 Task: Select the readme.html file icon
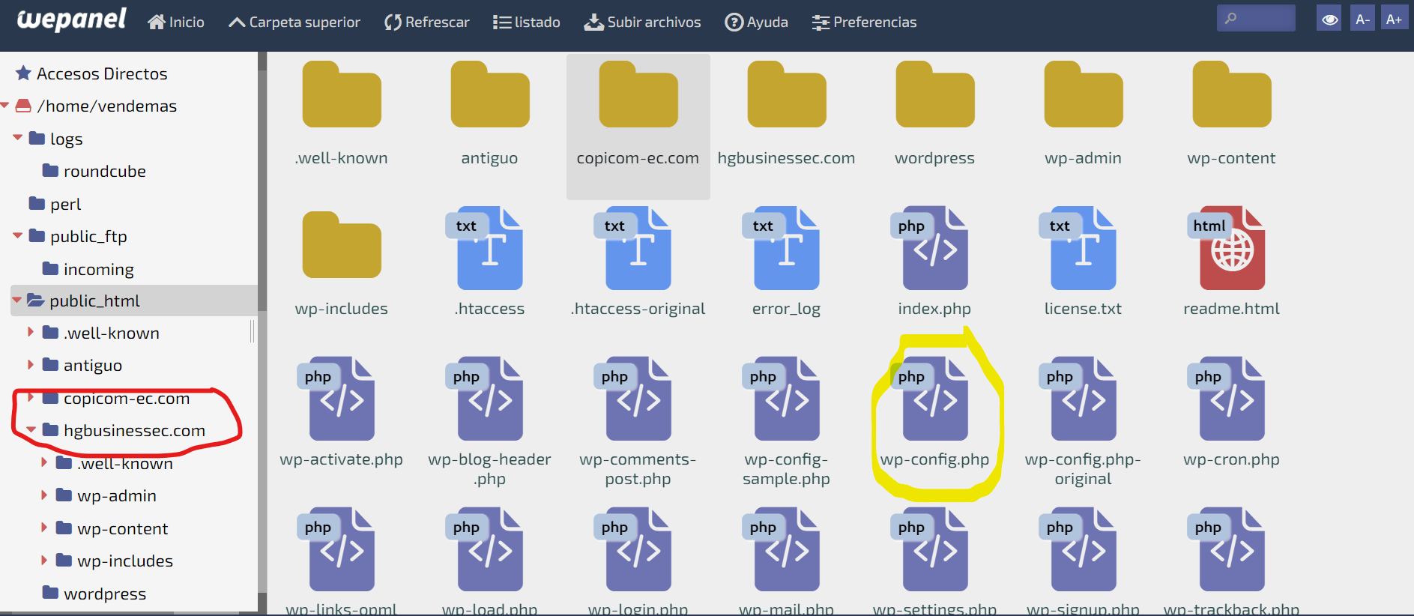[x=1227, y=248]
